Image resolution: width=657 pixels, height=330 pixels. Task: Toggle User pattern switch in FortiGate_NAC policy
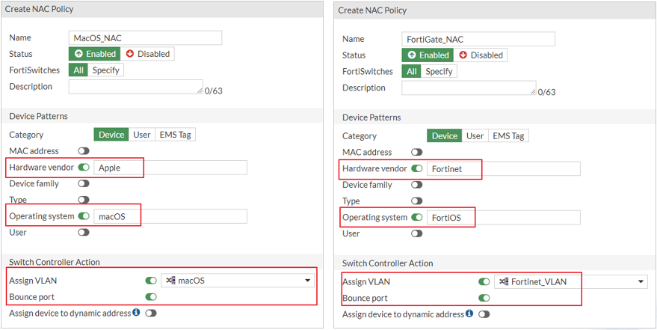point(417,233)
